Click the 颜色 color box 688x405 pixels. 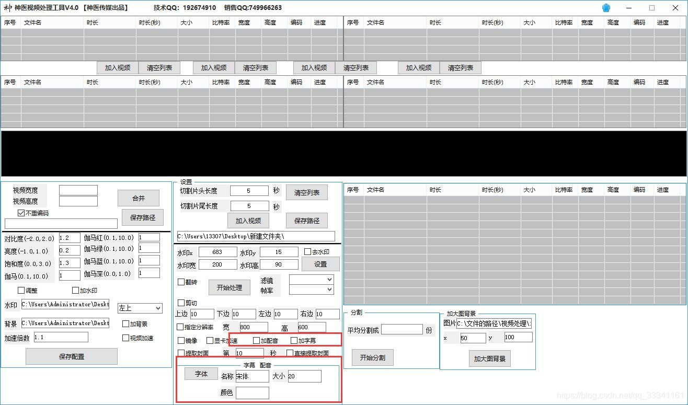pos(253,392)
